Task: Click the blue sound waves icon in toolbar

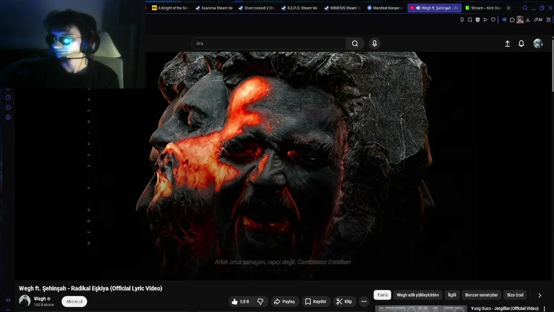Action: (x=504, y=19)
